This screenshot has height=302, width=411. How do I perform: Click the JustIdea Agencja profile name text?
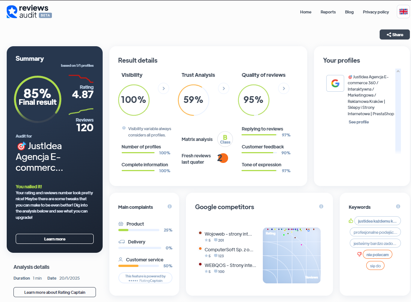371,95
